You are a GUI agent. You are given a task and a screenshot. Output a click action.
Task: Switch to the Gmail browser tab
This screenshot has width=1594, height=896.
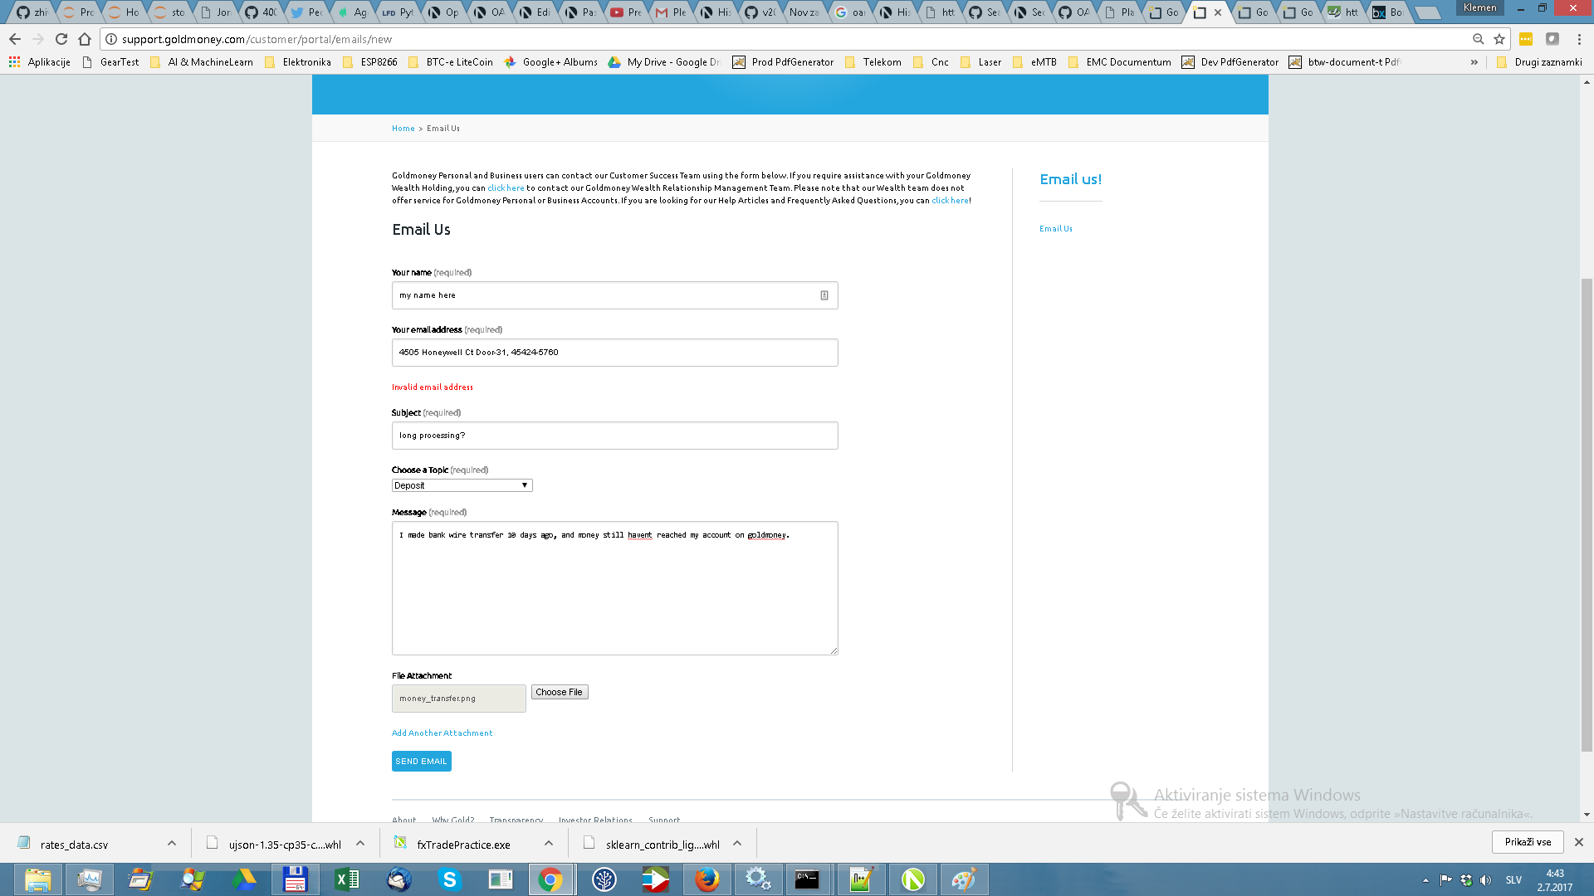(670, 12)
